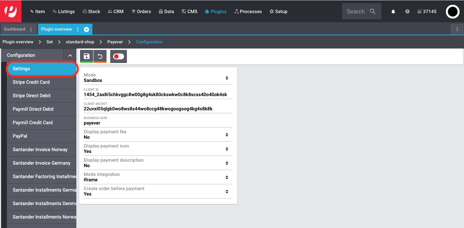Open Paymill Credit Card settings
The height and width of the screenshot is (228, 464).
(x=41, y=123)
